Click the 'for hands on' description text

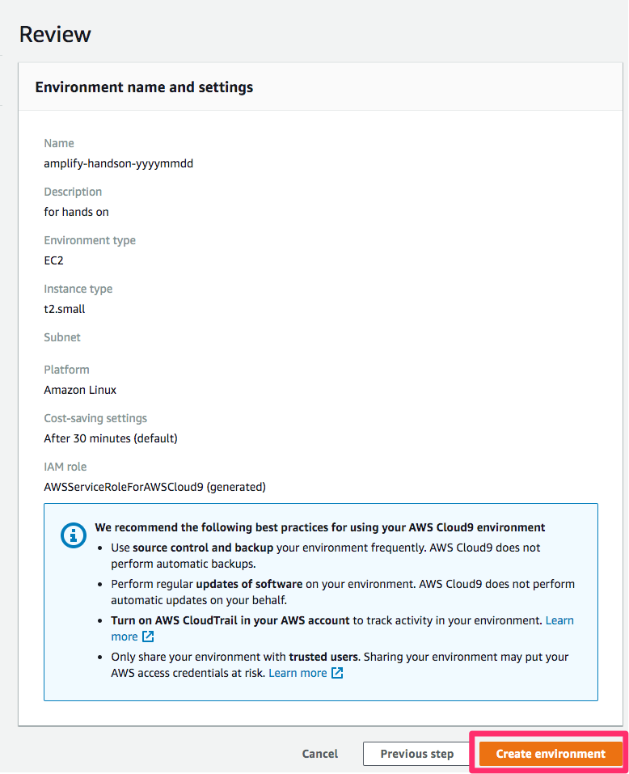(x=77, y=212)
